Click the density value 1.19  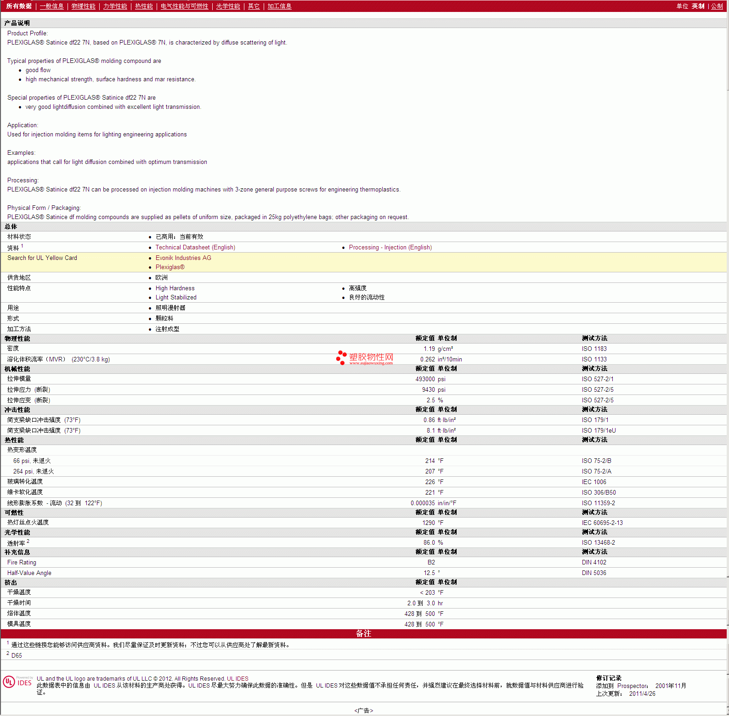(x=429, y=349)
